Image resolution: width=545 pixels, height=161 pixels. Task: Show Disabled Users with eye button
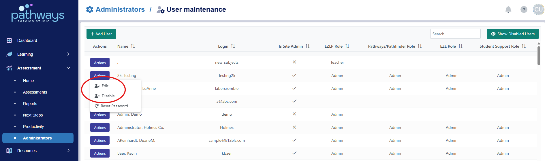pyautogui.click(x=513, y=34)
